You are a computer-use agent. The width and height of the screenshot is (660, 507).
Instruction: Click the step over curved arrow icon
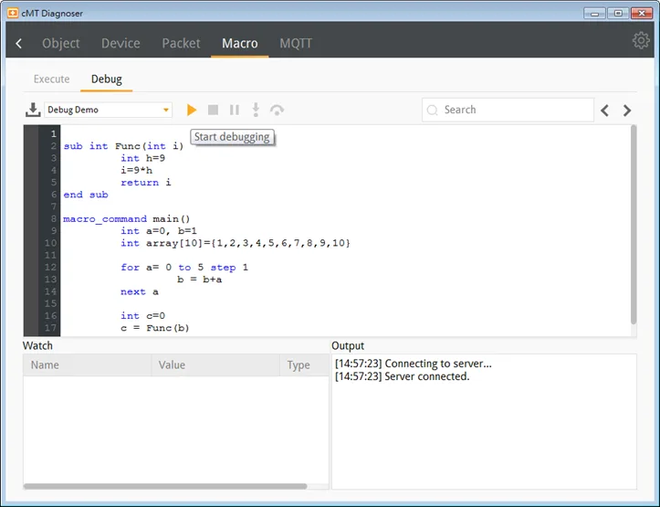tap(277, 110)
